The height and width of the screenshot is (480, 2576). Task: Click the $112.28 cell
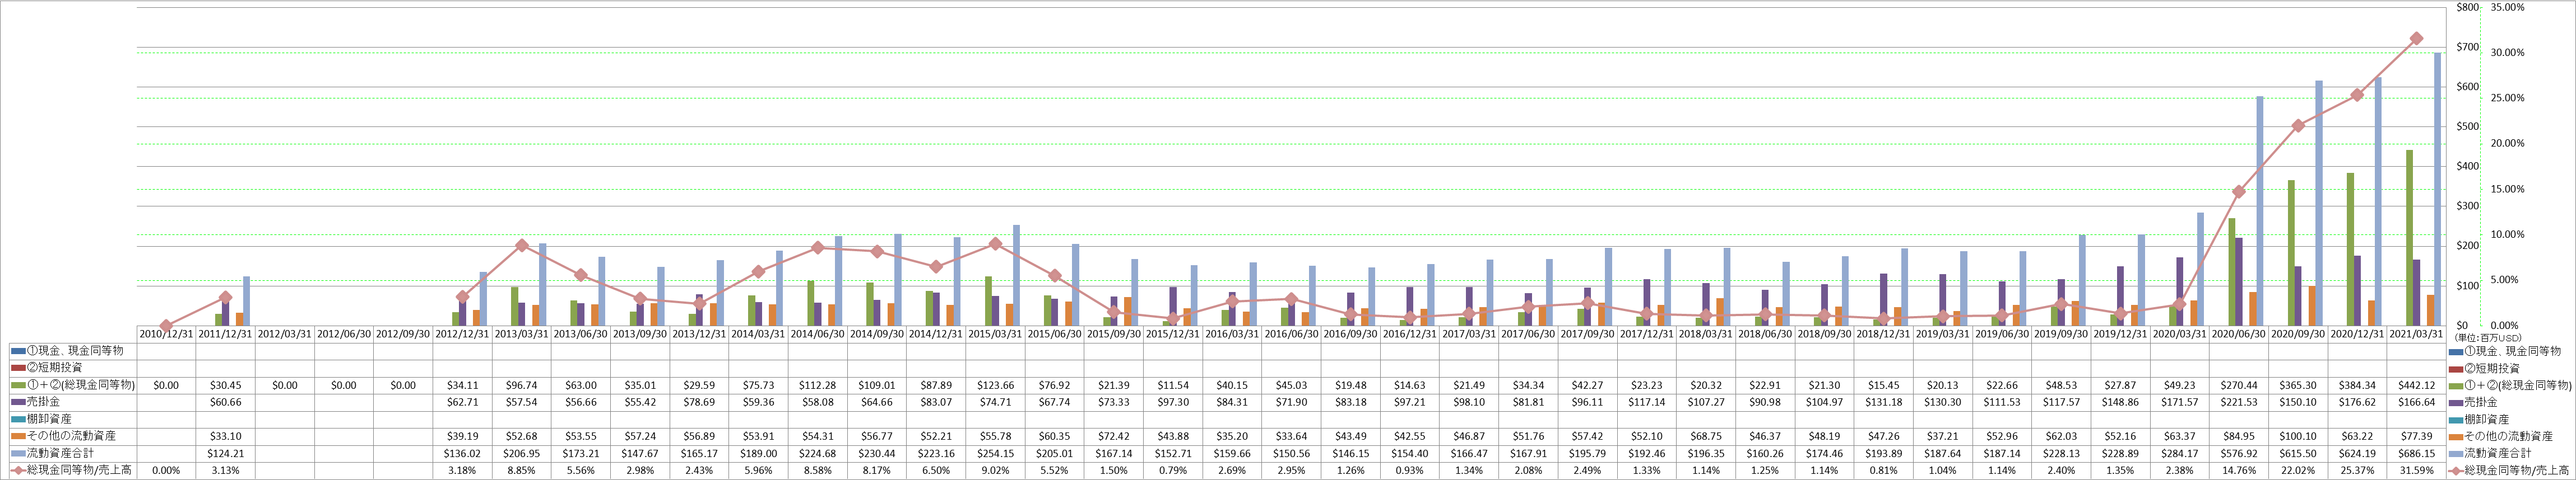pos(817,385)
